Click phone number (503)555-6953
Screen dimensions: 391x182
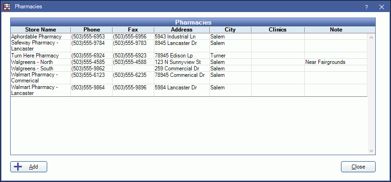click(x=88, y=37)
